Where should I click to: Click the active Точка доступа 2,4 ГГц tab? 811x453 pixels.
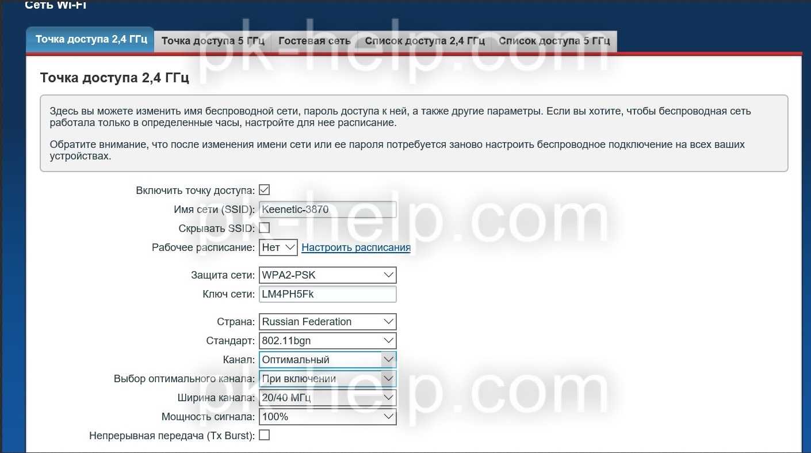tap(91, 40)
